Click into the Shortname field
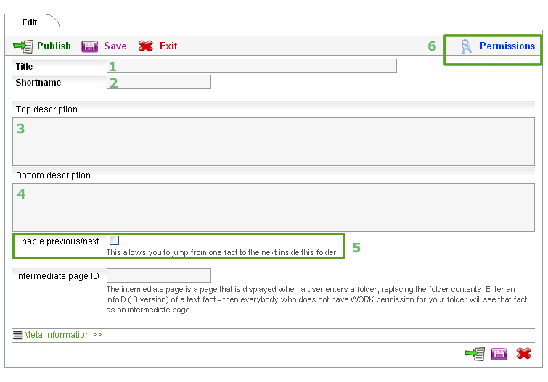 [158, 82]
